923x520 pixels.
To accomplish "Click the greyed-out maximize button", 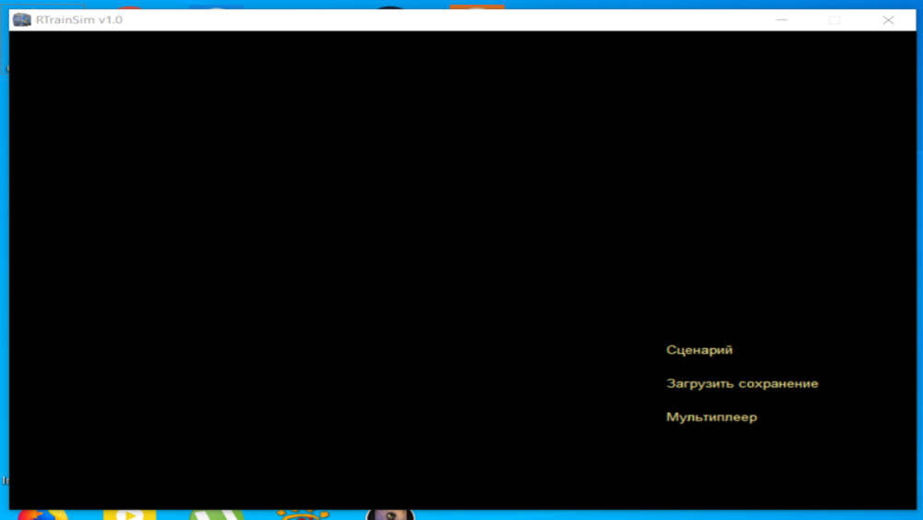I will tap(834, 19).
